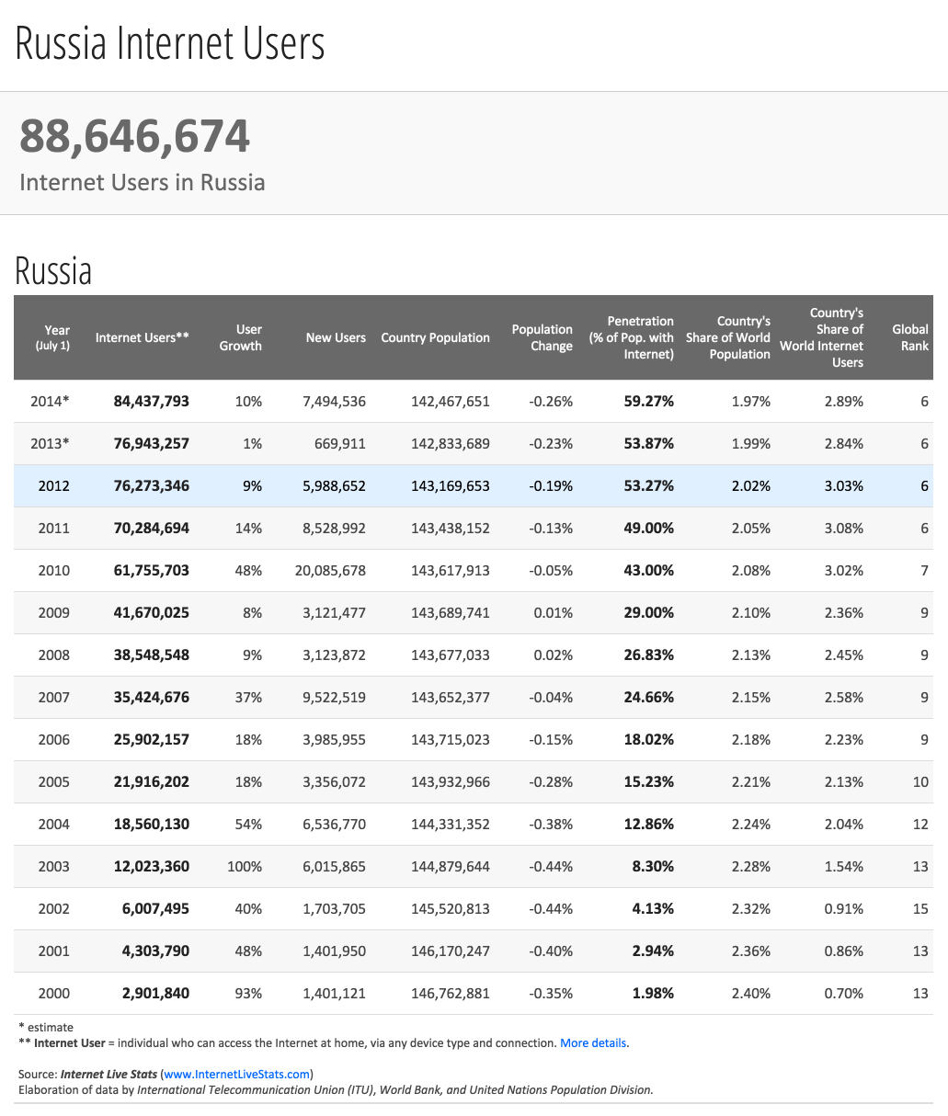This screenshot has width=948, height=1116.
Task: Click the 2010 new users value 20,085,678
Action: (330, 570)
